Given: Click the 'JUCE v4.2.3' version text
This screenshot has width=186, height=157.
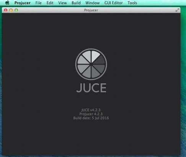Looking at the screenshot, I should point(91,110).
